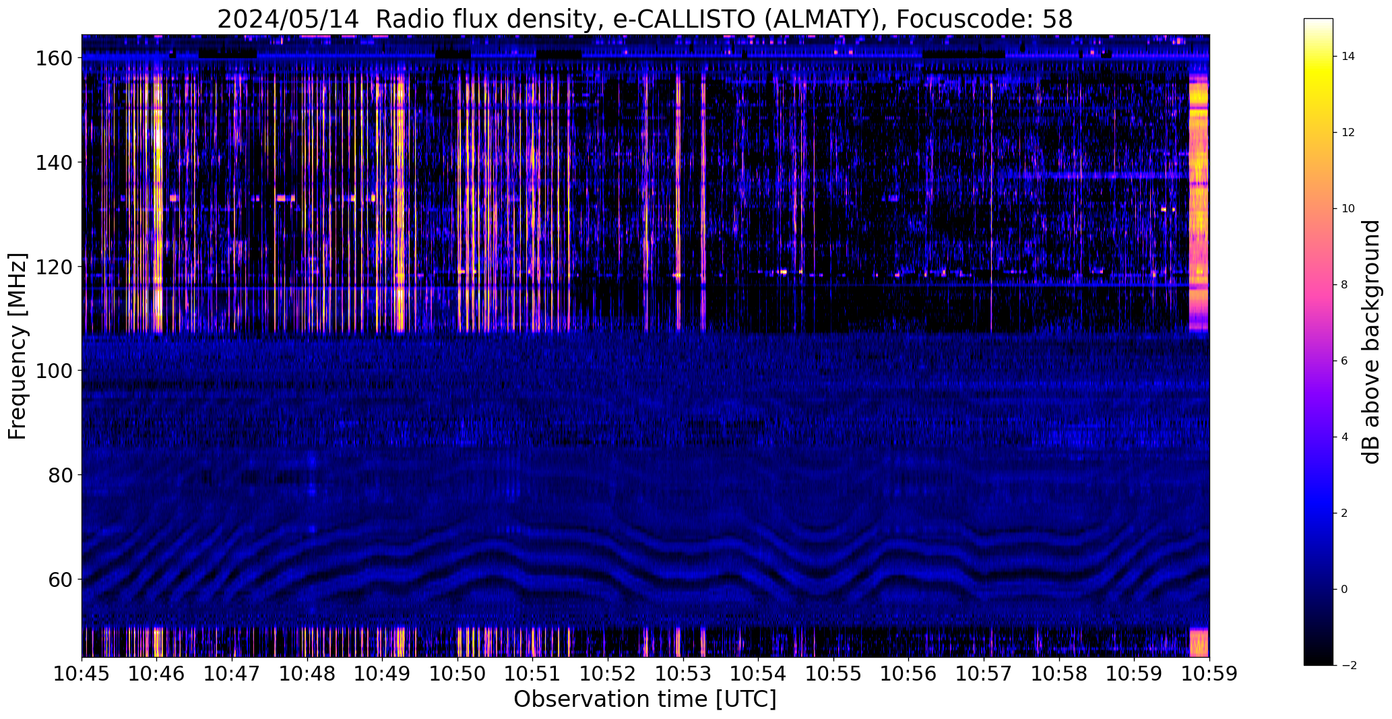The image size is (1392, 719).
Task: Click the 10:53 time tick label
Action: click(x=683, y=674)
